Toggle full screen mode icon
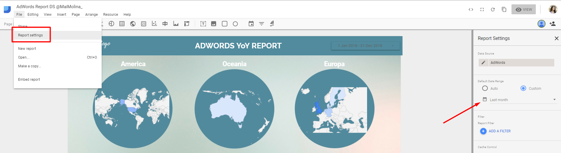The width and height of the screenshot is (561, 153). (x=482, y=10)
